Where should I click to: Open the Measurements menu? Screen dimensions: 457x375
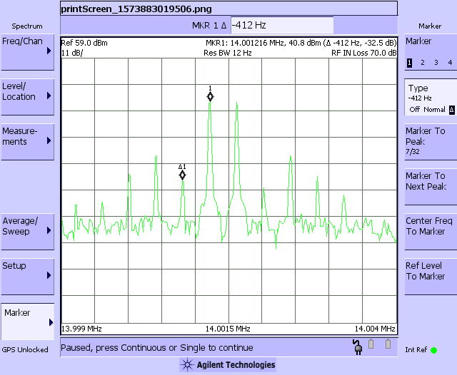point(28,142)
